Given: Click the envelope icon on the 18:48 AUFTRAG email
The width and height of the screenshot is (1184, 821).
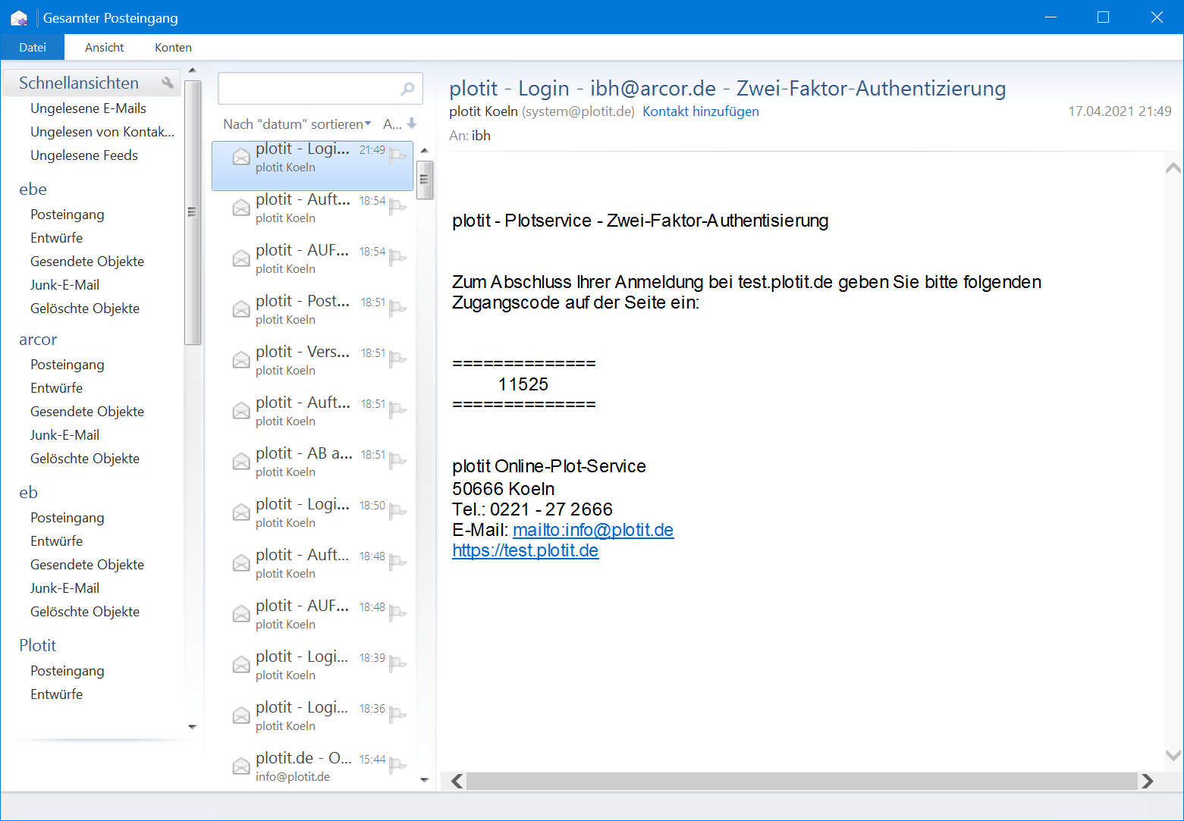Looking at the screenshot, I should click(x=240, y=613).
